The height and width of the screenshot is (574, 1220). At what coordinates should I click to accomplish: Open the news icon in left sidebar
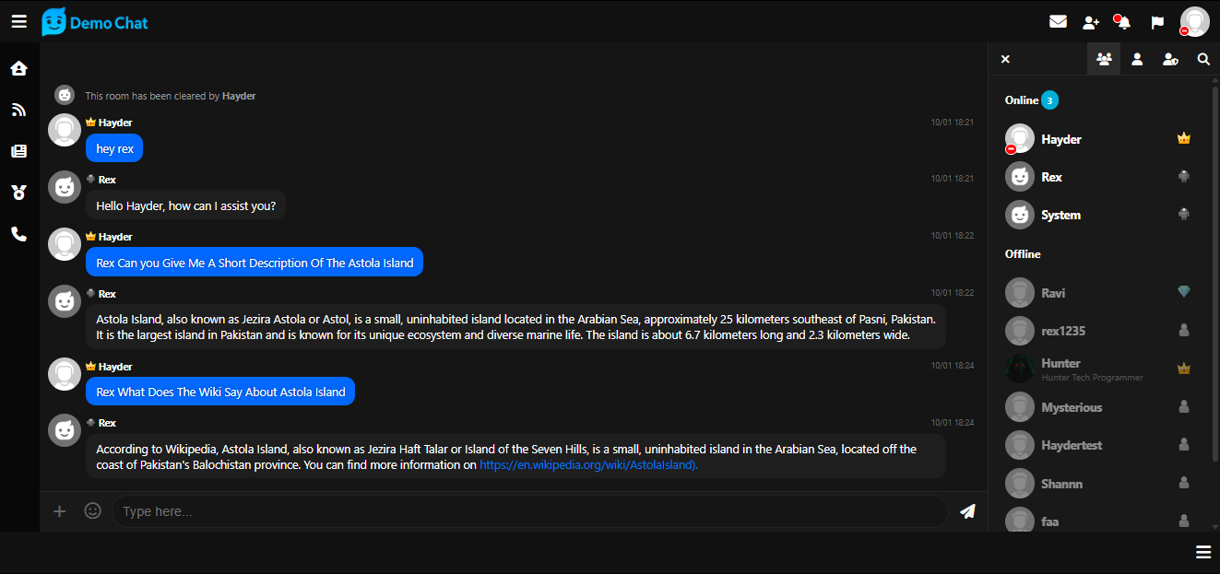pyautogui.click(x=18, y=151)
